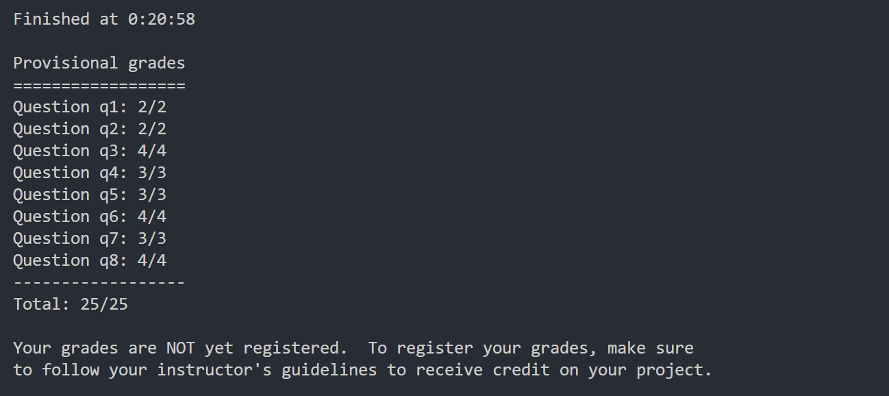Click the 'Provisional grades' heading

point(99,63)
